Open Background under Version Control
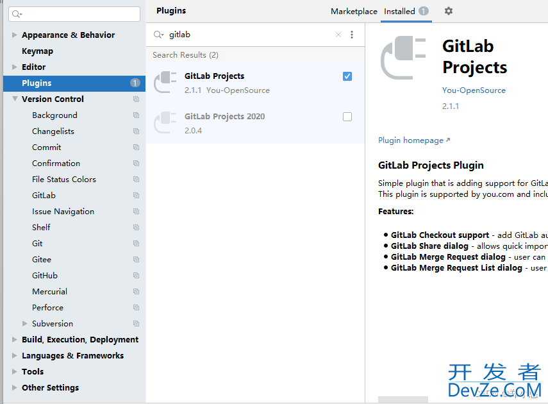The width and height of the screenshot is (548, 404). coord(54,115)
